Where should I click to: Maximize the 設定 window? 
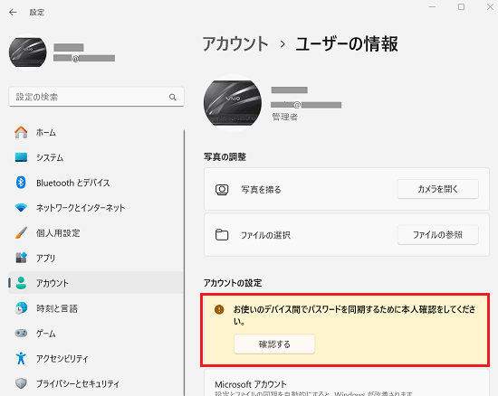[x=461, y=6]
